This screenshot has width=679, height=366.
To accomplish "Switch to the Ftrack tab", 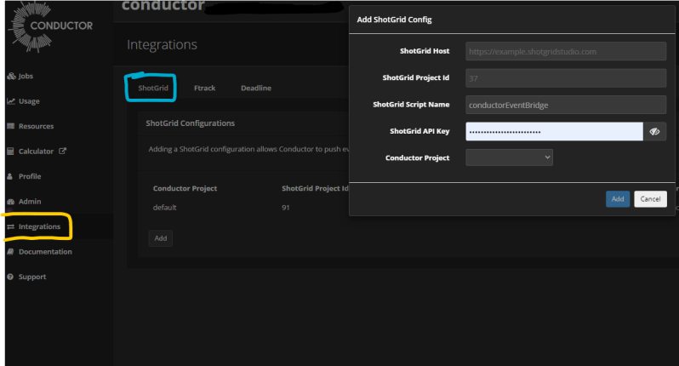I will coord(204,88).
